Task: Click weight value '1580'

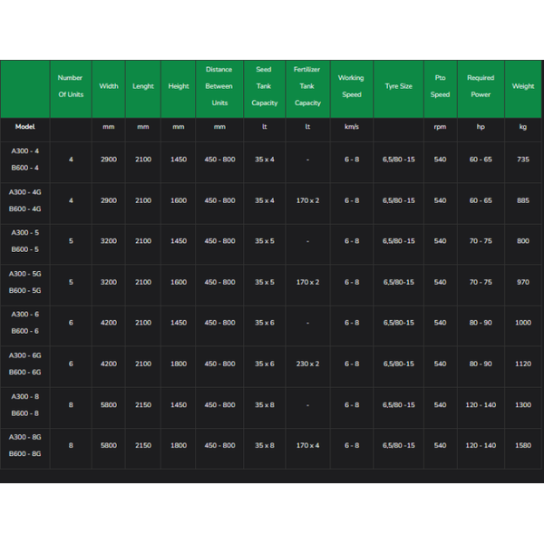Action: pyautogui.click(x=523, y=445)
